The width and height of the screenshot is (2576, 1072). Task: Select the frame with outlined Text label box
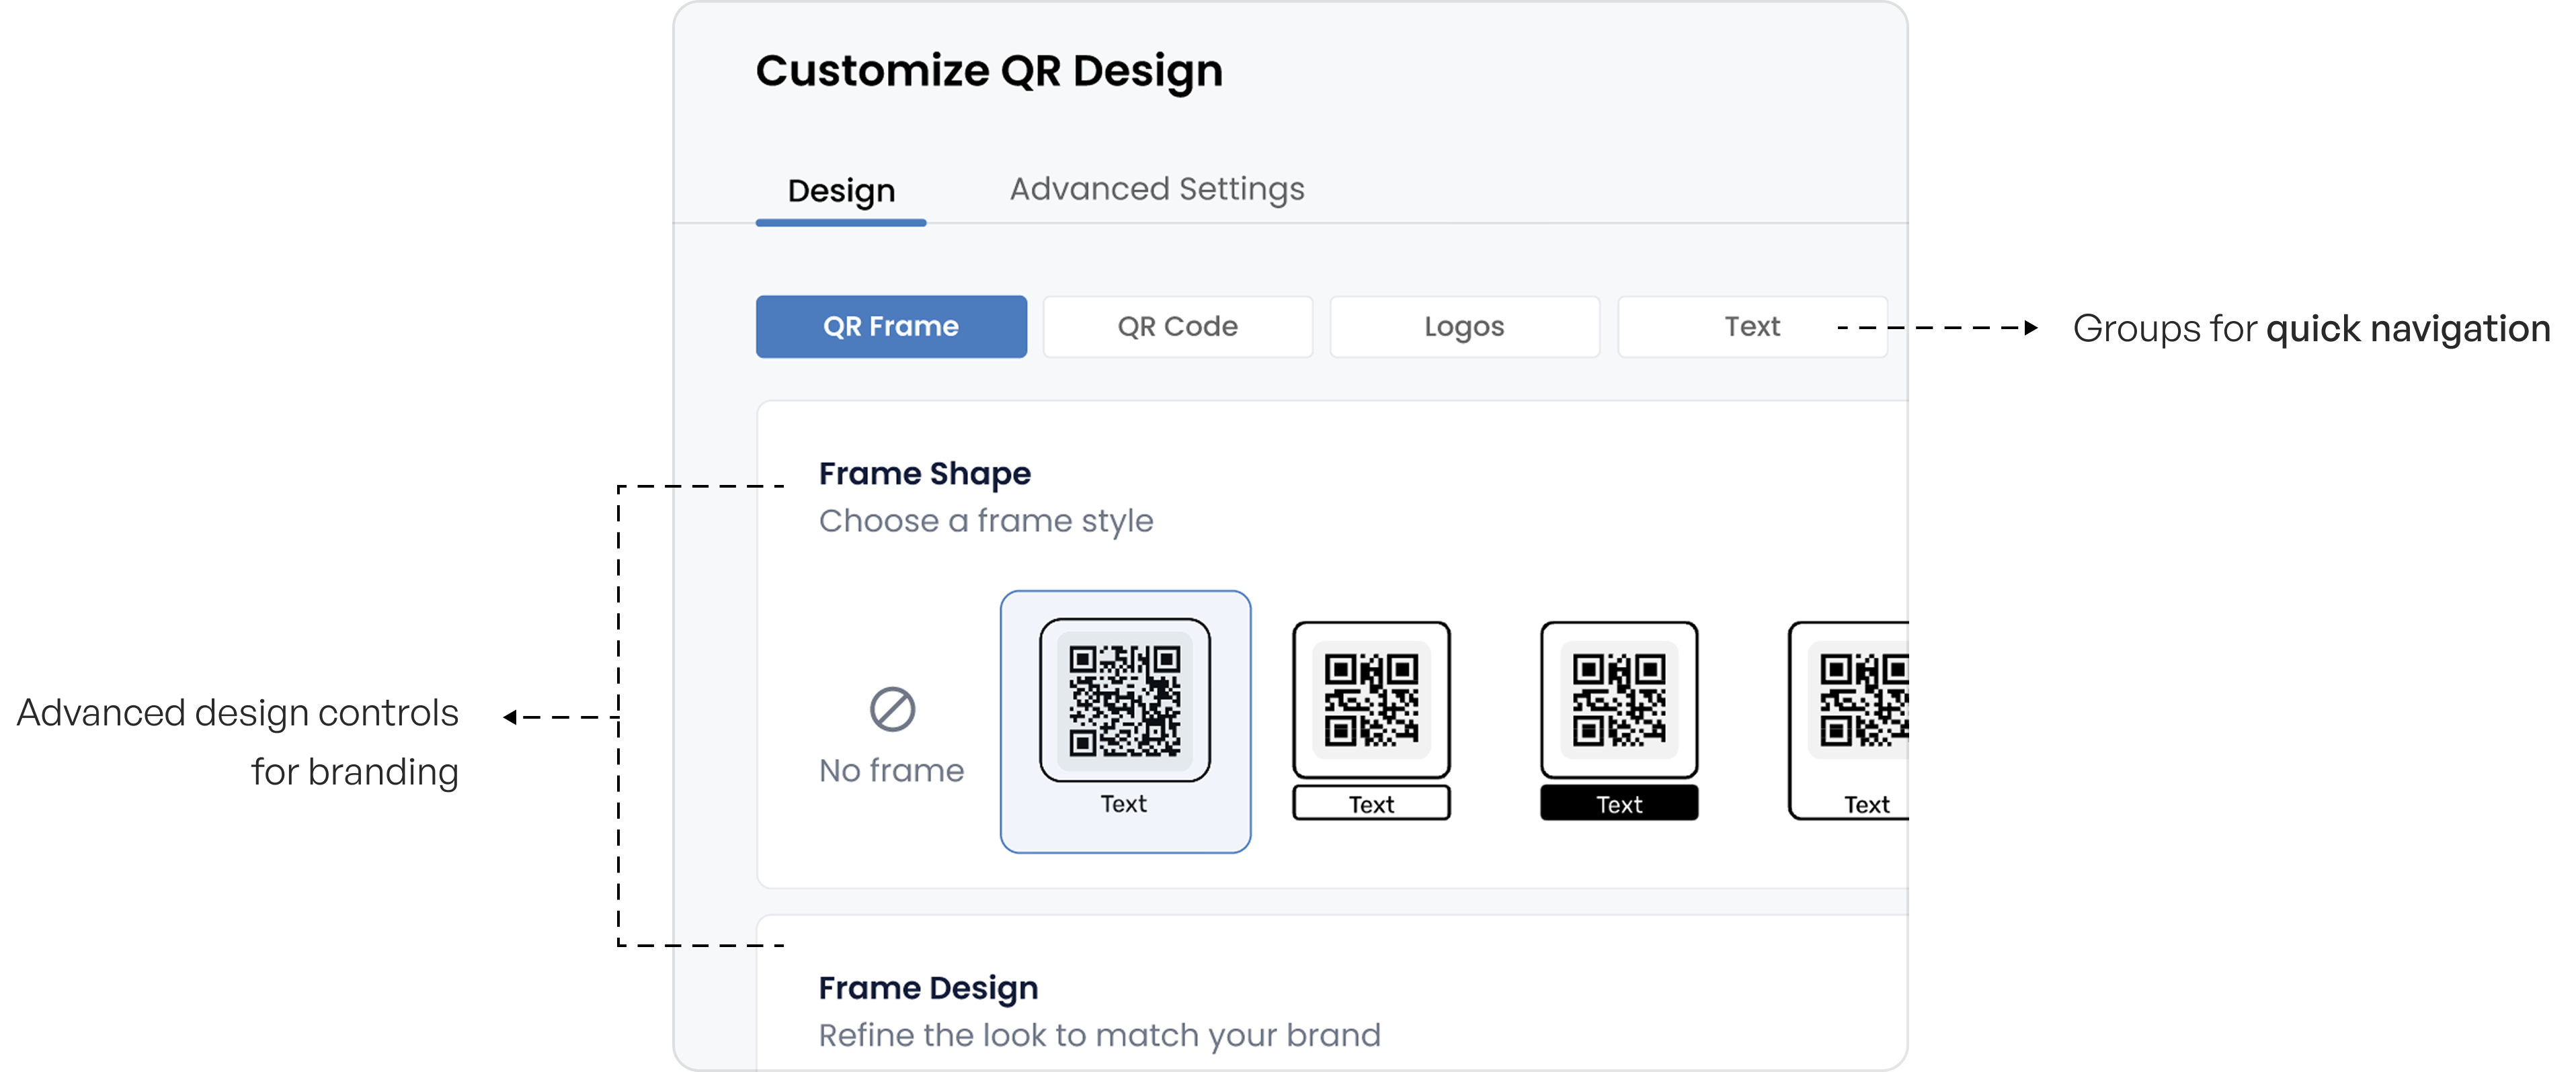pos(1371,721)
